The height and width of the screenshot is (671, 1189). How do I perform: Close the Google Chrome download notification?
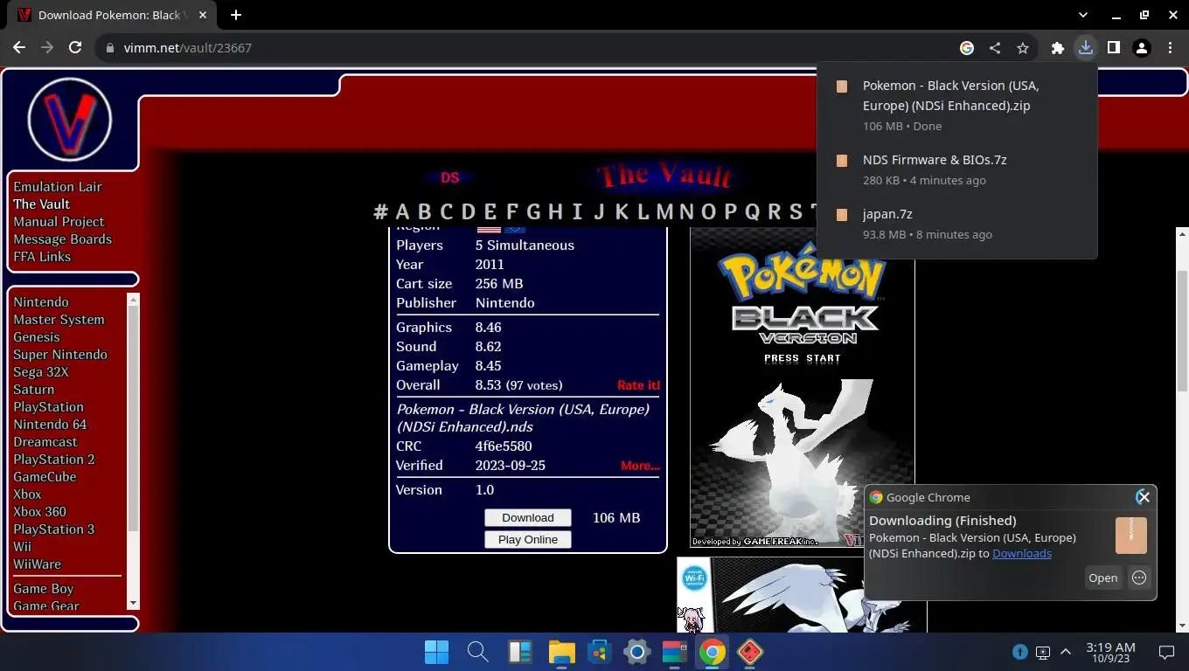tap(1143, 497)
